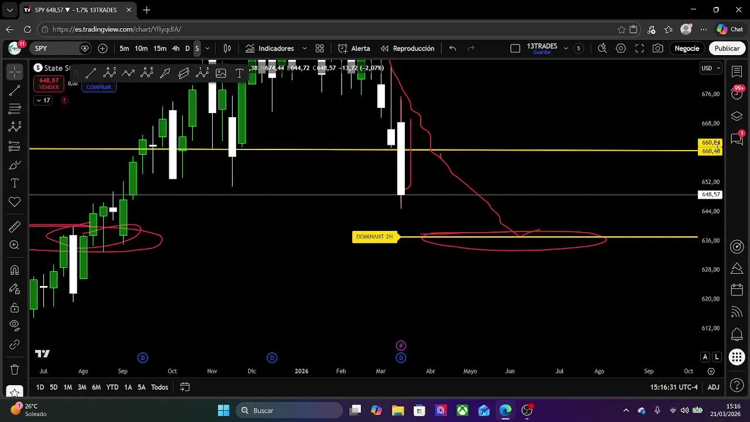The height and width of the screenshot is (422, 750).
Task: Select the YTD date range
Action: click(112, 387)
